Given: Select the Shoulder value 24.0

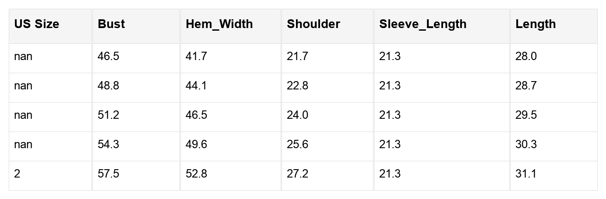Looking at the screenshot, I should point(297,115).
